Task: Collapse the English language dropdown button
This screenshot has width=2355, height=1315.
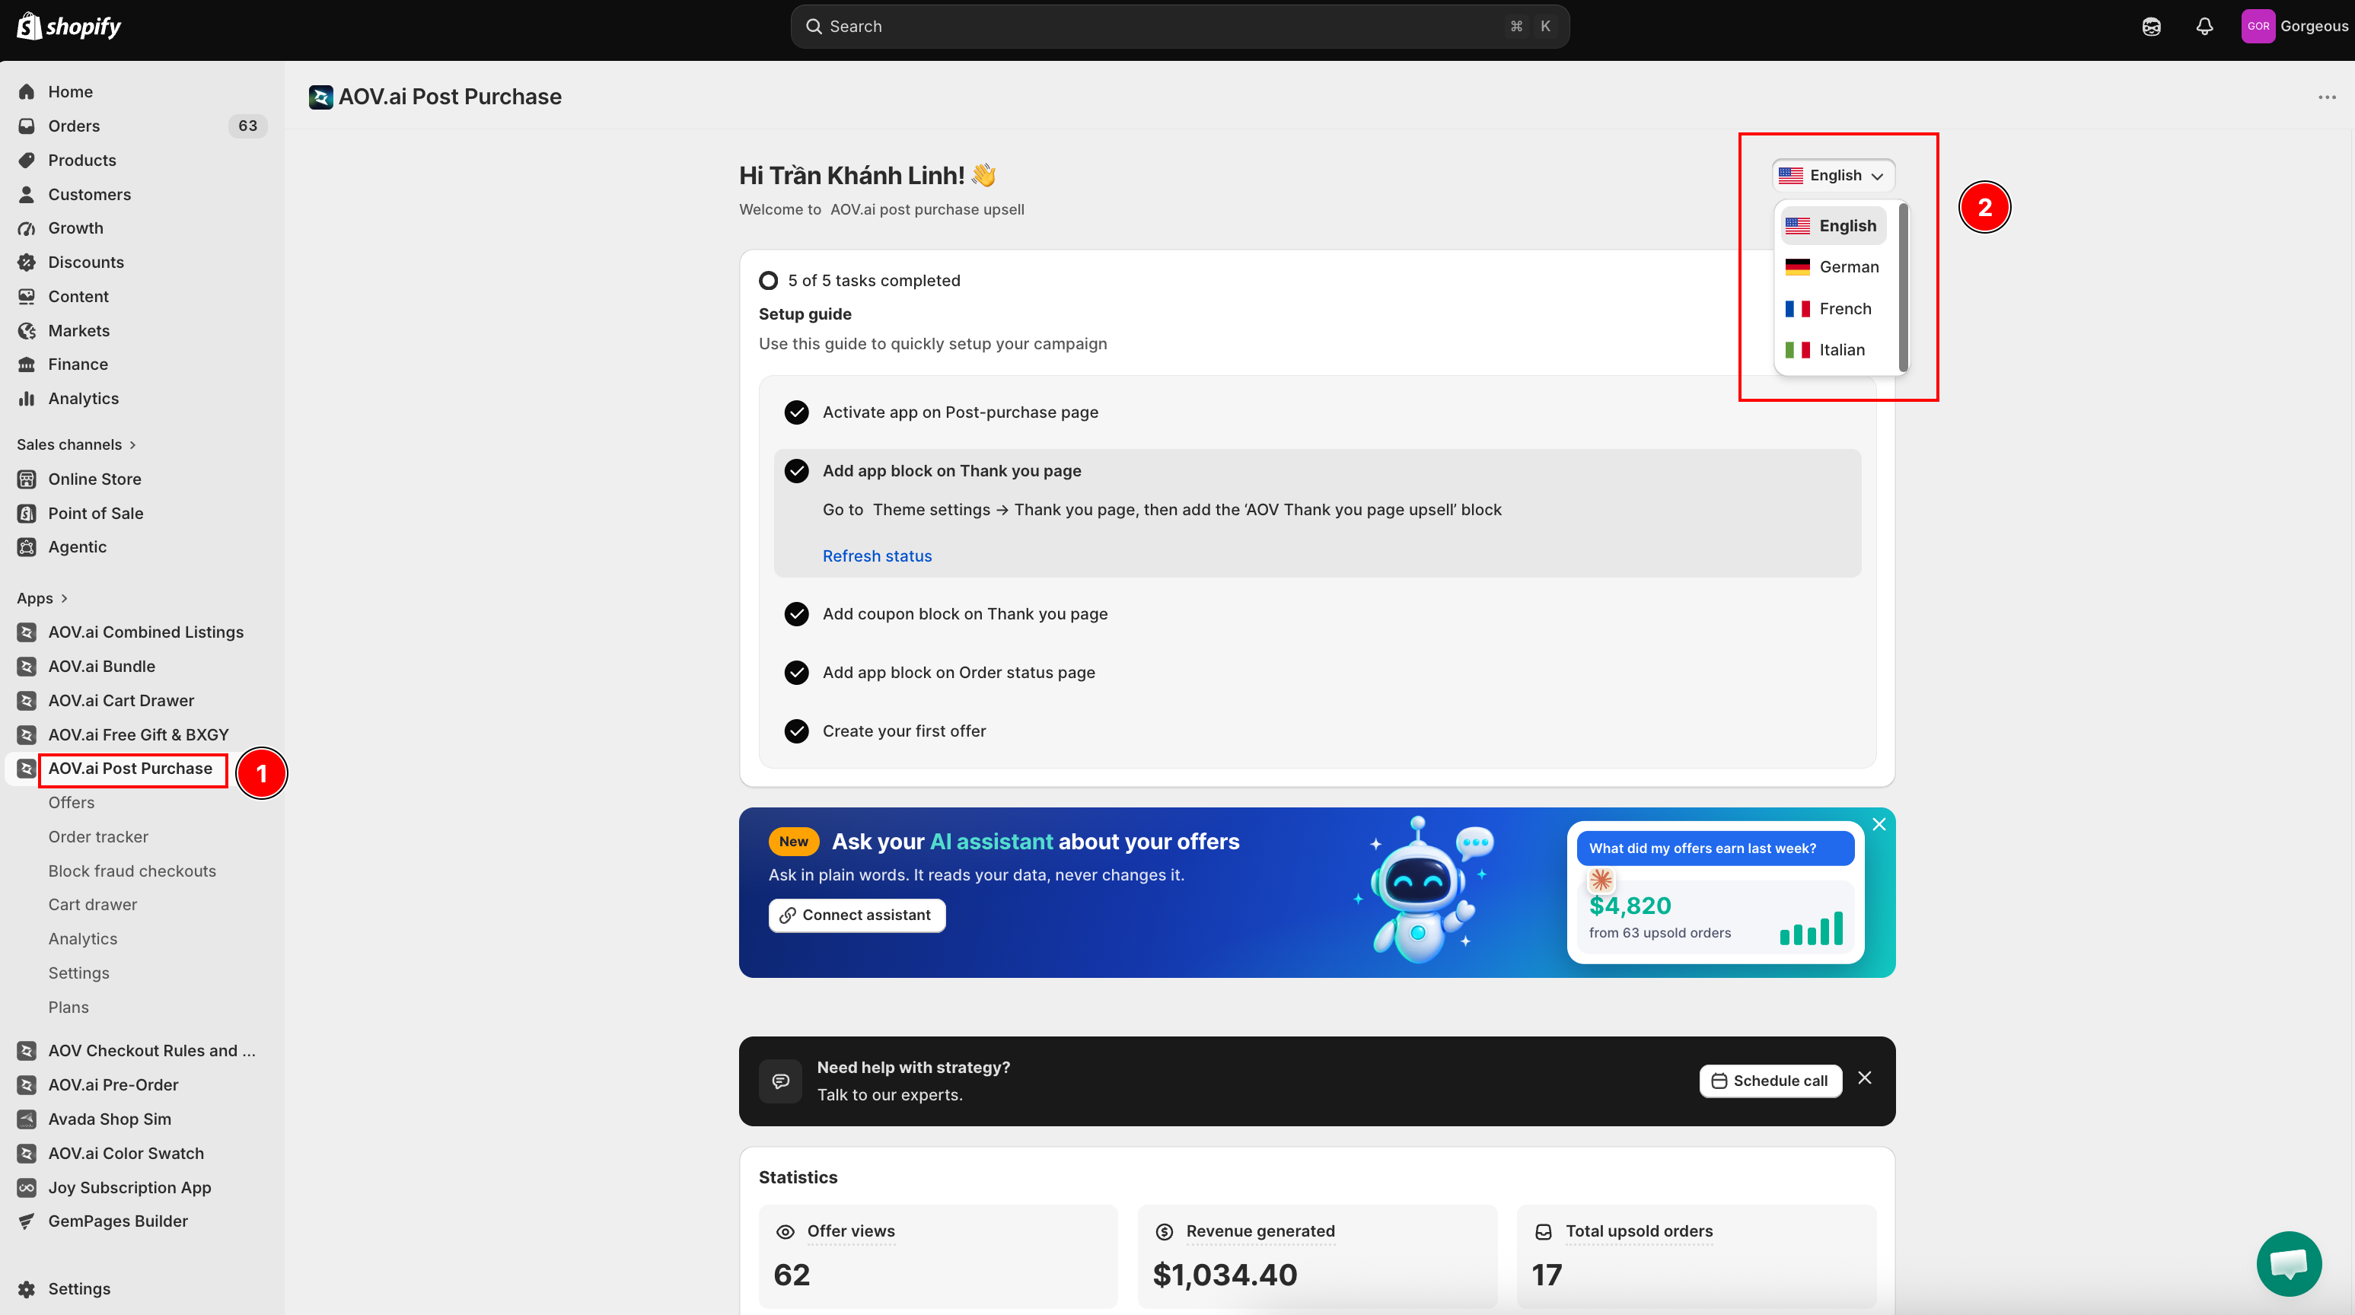Action: coord(1833,176)
